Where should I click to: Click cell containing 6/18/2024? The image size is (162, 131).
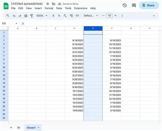point(112,75)
